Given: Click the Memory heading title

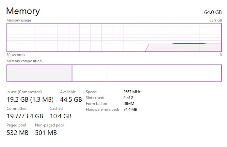Looking at the screenshot, I should pyautogui.click(x=23, y=11).
